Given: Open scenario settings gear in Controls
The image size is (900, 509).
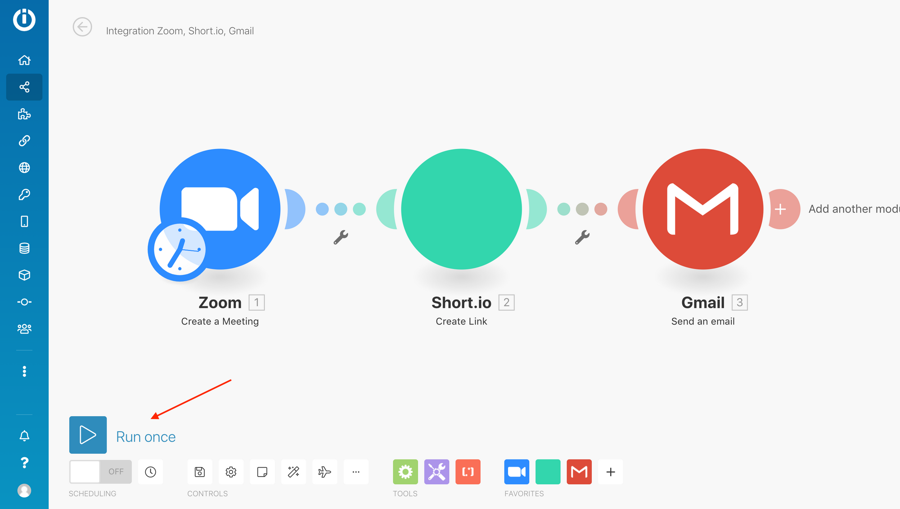Looking at the screenshot, I should (x=231, y=472).
